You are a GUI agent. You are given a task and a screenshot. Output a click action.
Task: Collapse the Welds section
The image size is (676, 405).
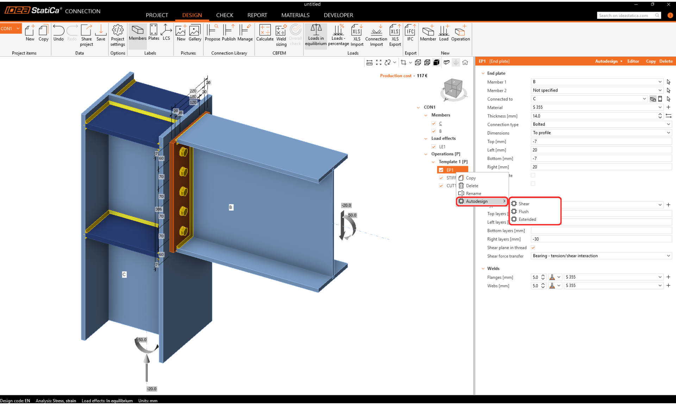(x=483, y=268)
